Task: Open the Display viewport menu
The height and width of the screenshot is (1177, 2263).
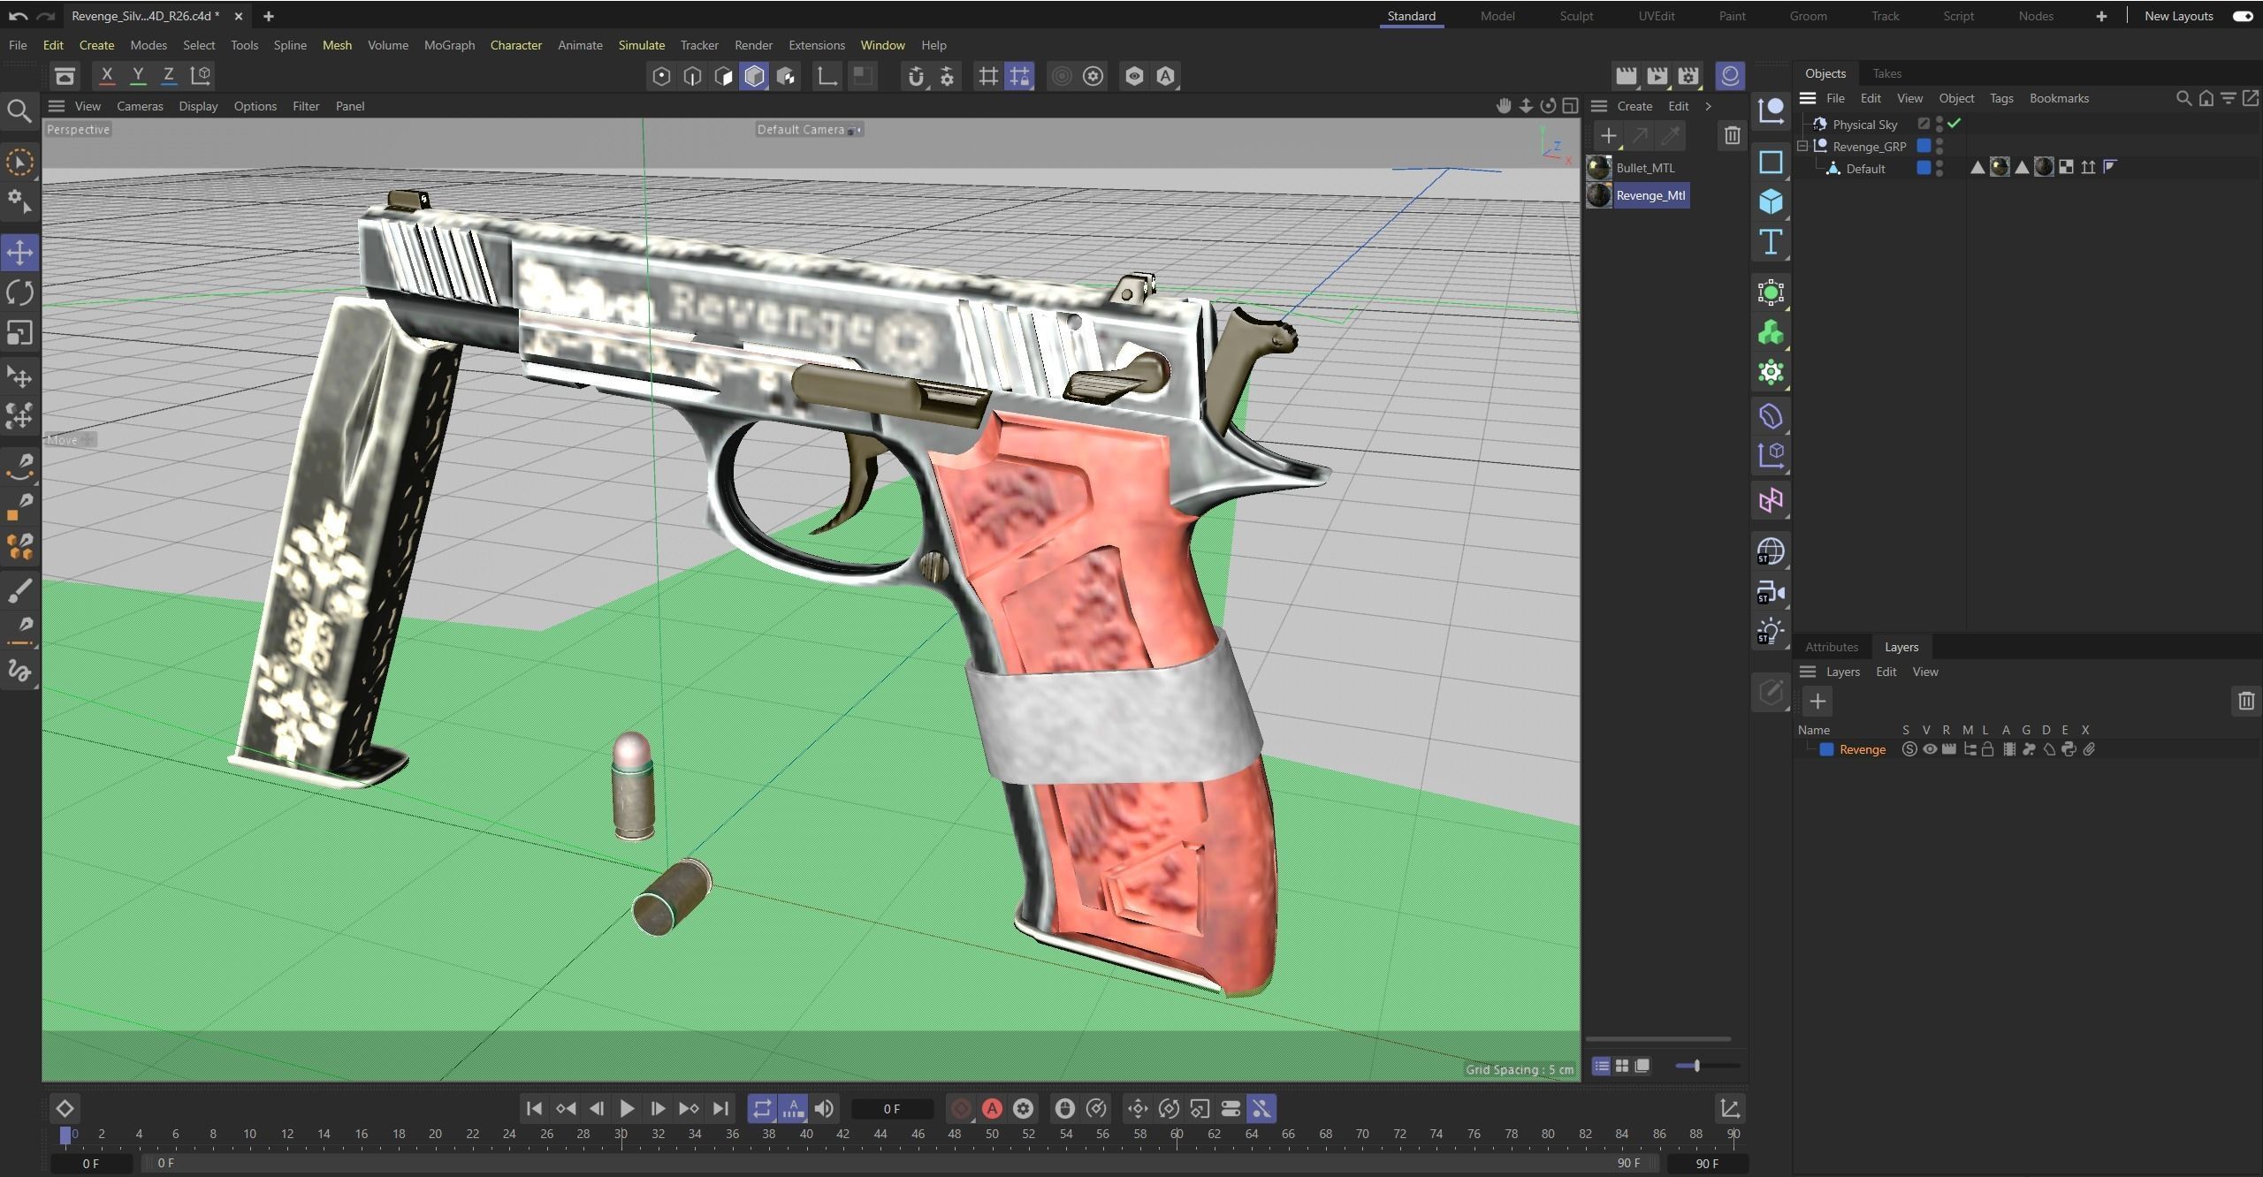Action: point(198,106)
